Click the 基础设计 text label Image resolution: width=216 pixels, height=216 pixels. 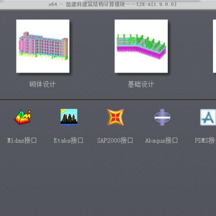point(141,84)
